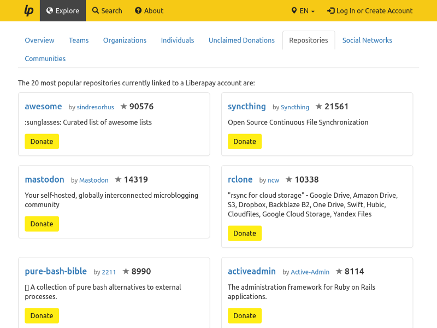Screen dimensions: 437x328
Task: Click the star icon next to 8990
Action: click(126, 271)
